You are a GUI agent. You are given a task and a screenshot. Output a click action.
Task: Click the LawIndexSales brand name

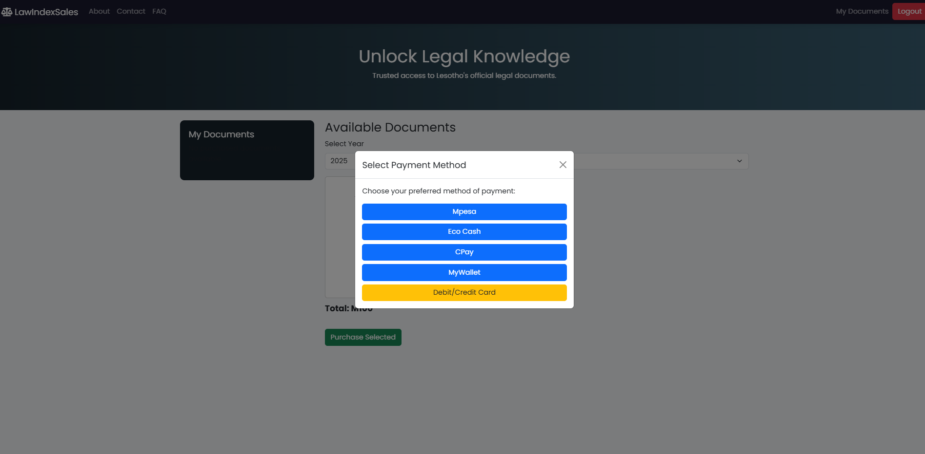pyautogui.click(x=46, y=12)
